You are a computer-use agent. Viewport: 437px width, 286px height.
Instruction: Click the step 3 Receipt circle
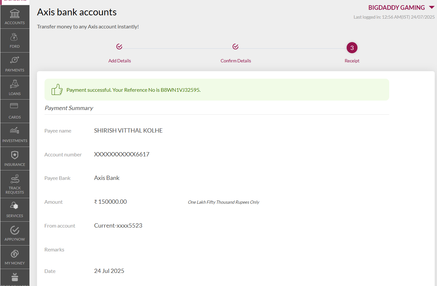coord(352,48)
